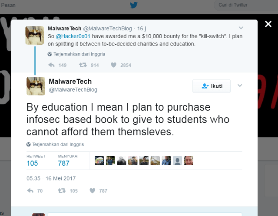Click the Twitter bird logo

click(x=134, y=5)
